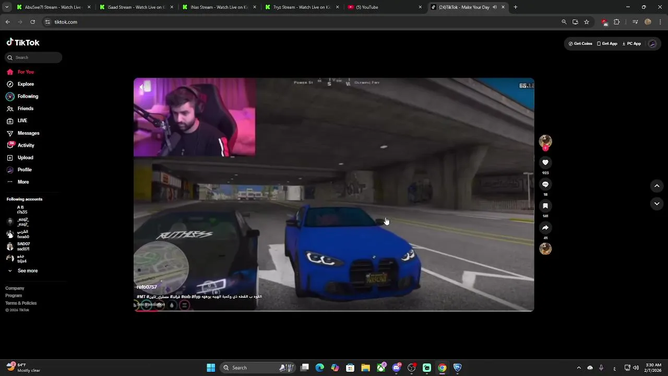Open the _ezq7_ following account
Image resolution: width=668 pixels, height=376 pixels.
tap(18, 222)
